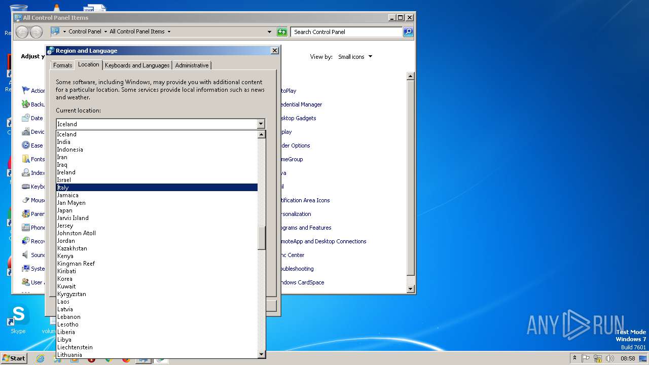Switch to the Location tab

coord(89,64)
